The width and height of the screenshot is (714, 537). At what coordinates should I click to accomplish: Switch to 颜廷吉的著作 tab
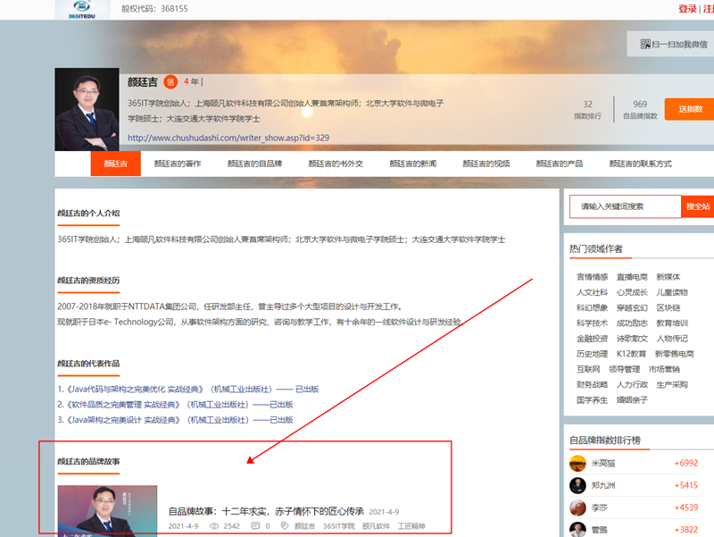(178, 164)
